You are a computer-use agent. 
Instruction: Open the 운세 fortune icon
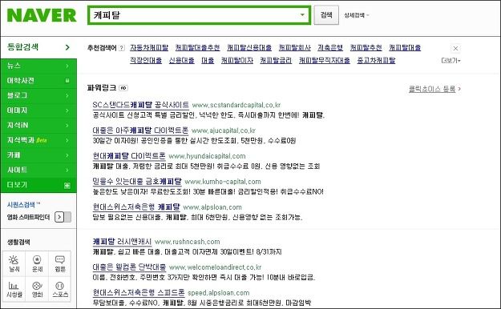coord(37,263)
